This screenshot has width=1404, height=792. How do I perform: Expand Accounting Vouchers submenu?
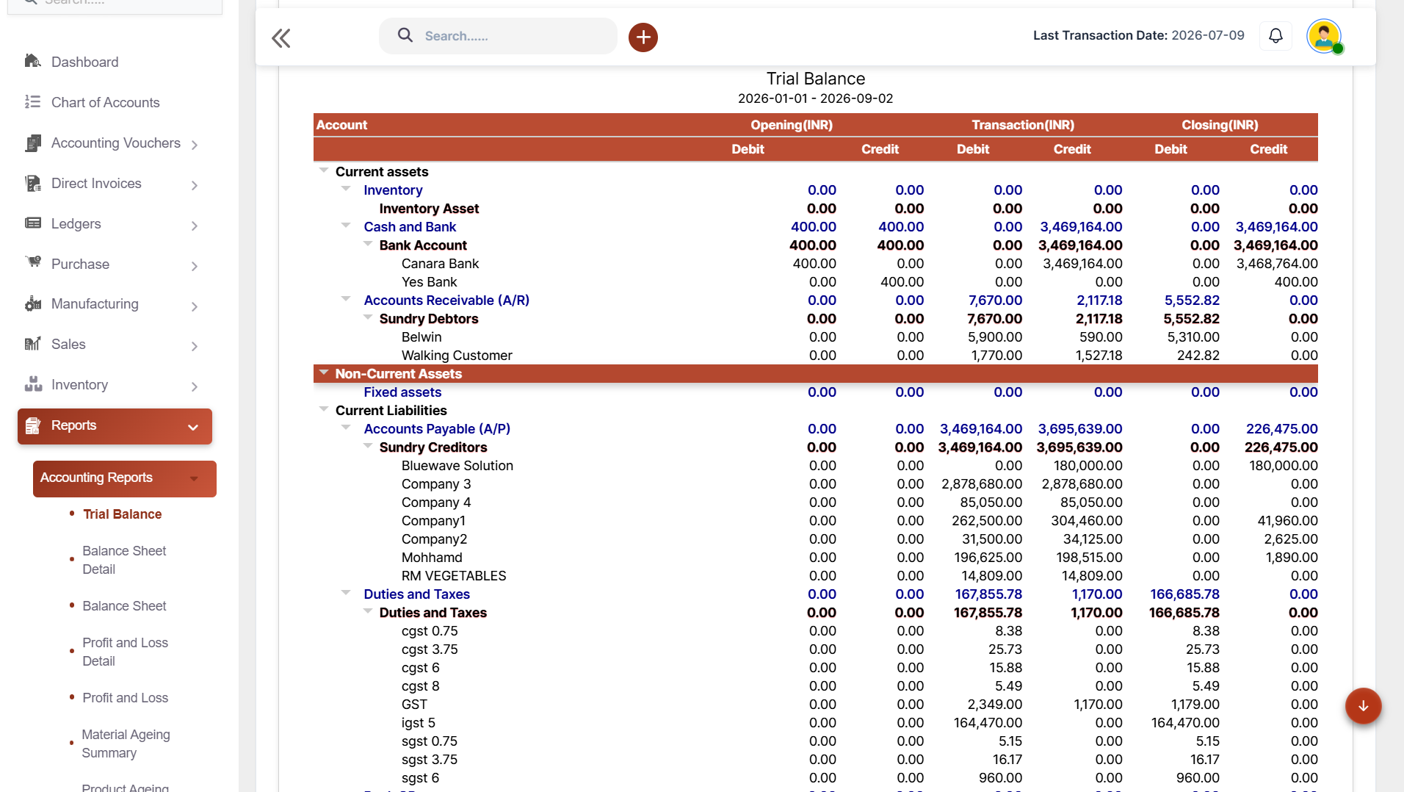point(195,145)
